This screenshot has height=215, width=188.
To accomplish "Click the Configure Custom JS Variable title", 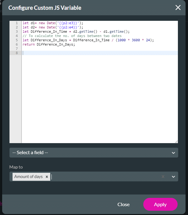I will 45,8.
